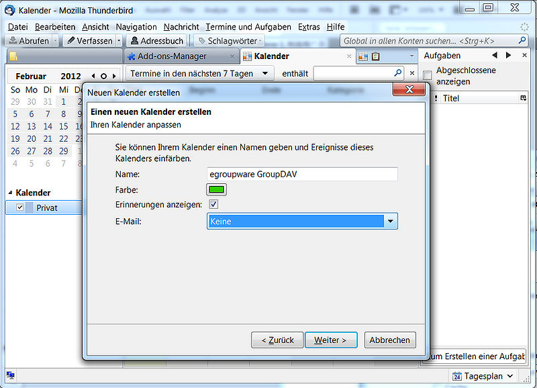Go to previous month in mini calendar

tap(93, 77)
